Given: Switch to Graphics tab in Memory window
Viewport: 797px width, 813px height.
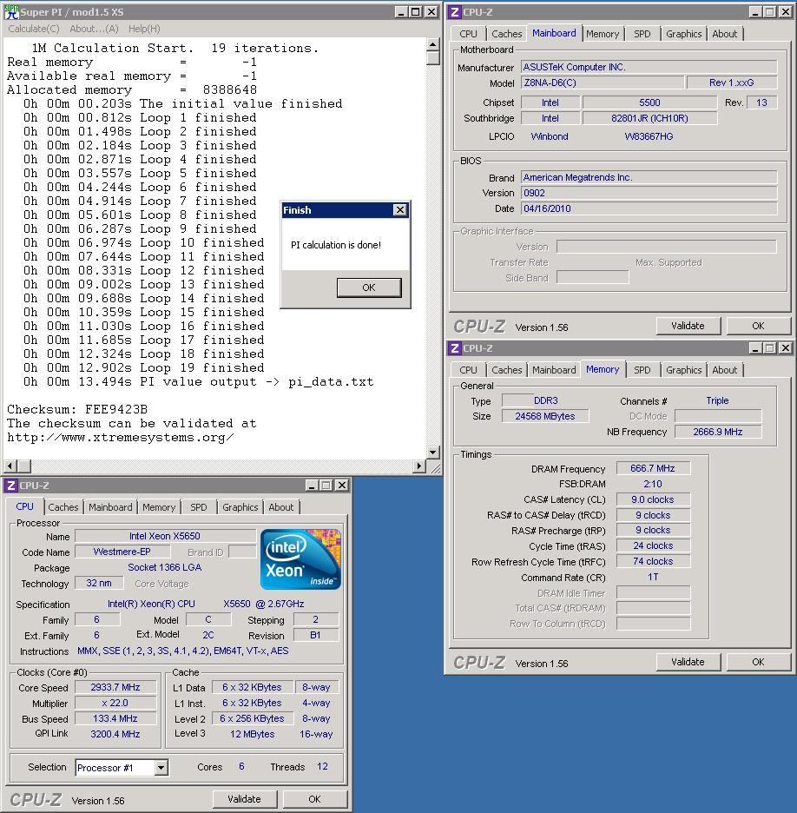Looking at the screenshot, I should [x=683, y=370].
